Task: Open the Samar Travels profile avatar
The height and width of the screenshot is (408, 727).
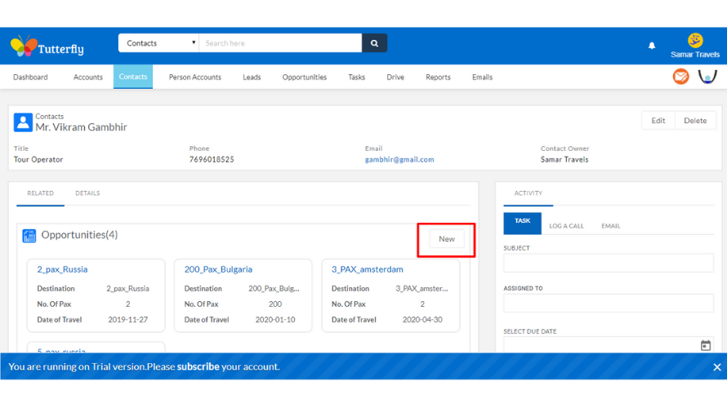Action: point(695,40)
